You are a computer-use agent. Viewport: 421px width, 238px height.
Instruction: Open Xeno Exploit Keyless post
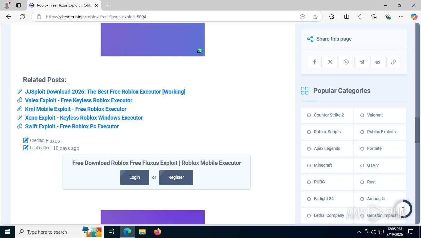84,118
